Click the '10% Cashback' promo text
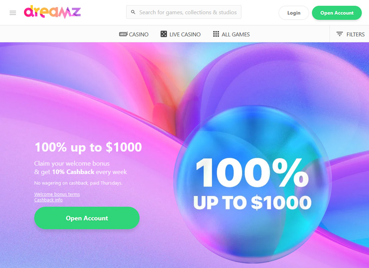Screen dimensions: 369x268 (73, 172)
